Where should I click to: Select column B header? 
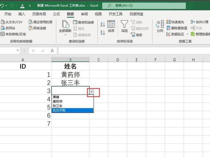point(70,60)
